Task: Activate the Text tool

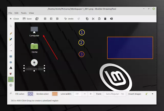Action: pos(11,68)
